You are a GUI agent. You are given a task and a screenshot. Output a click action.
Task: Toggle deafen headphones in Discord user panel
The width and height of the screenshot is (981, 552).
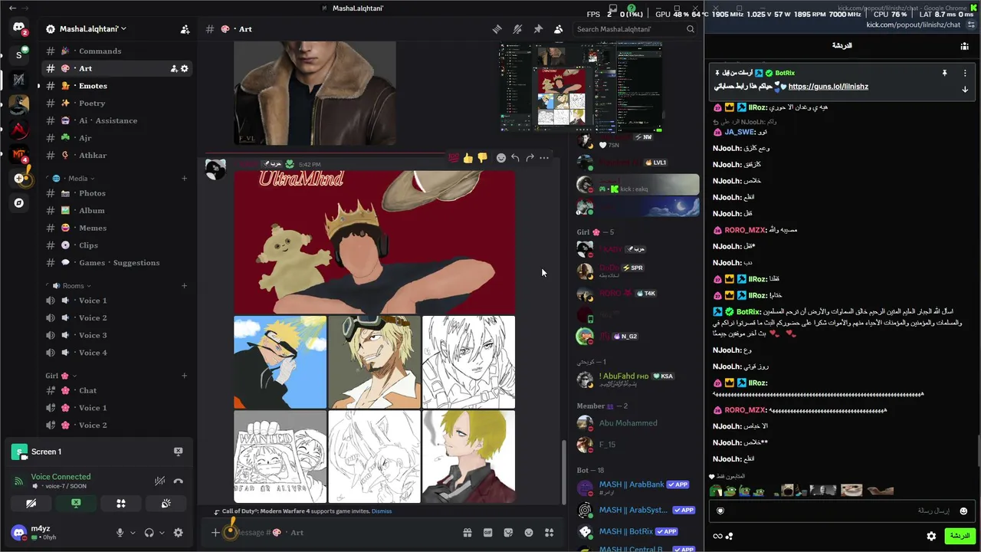click(x=149, y=533)
